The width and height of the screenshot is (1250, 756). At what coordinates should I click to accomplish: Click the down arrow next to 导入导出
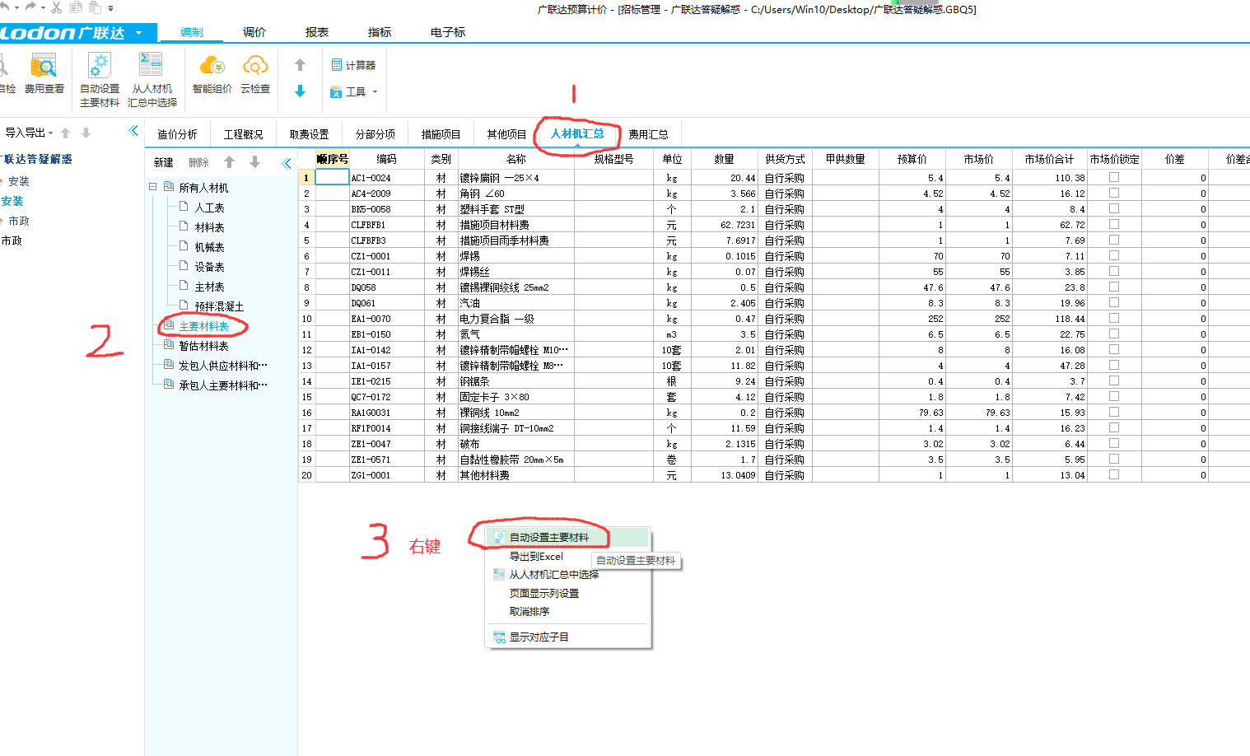click(86, 133)
